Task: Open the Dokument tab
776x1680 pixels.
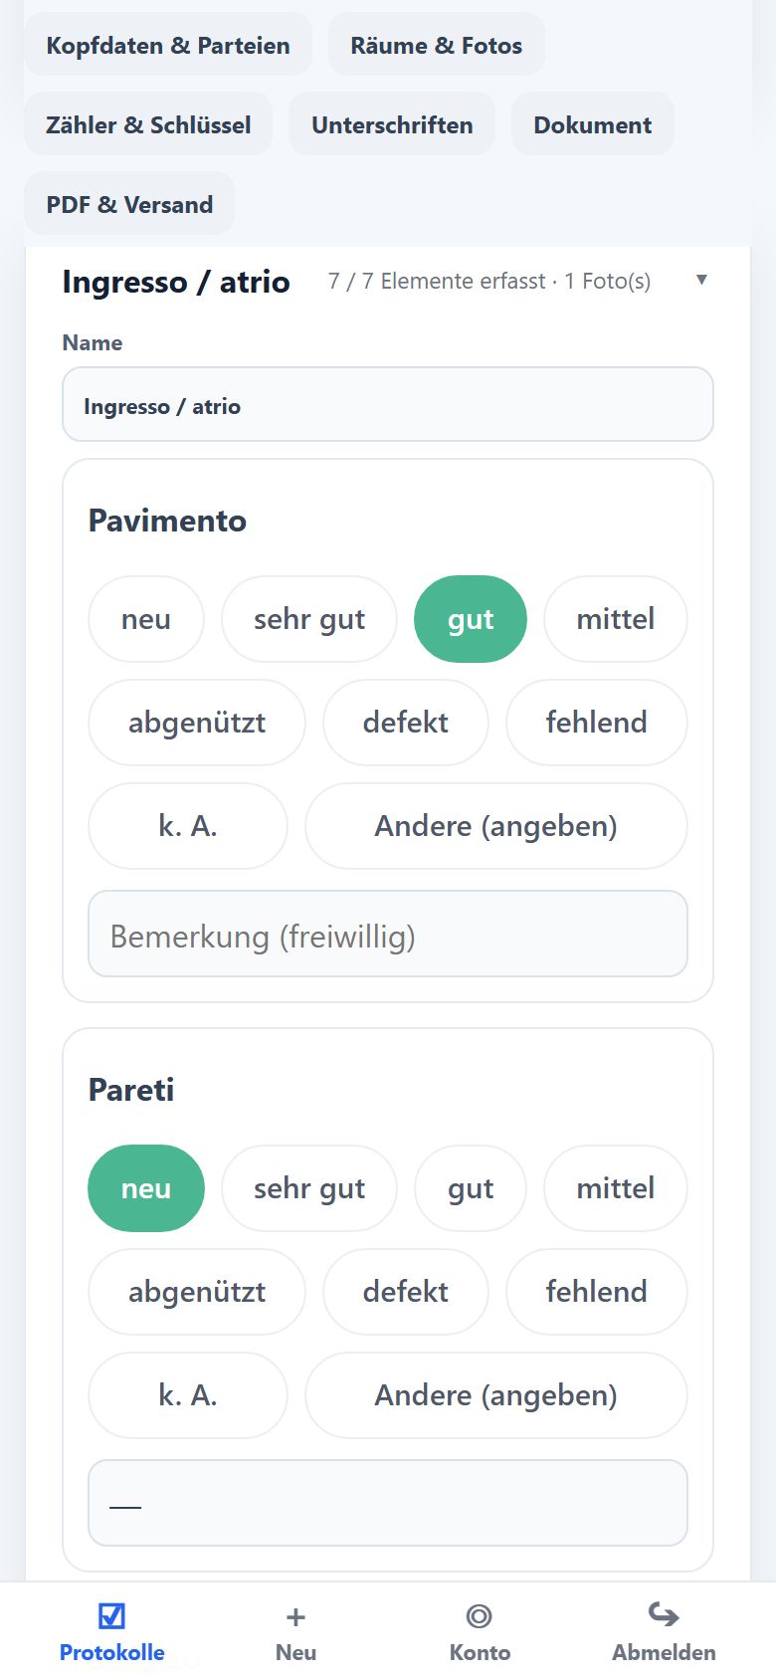Action: pos(593,124)
